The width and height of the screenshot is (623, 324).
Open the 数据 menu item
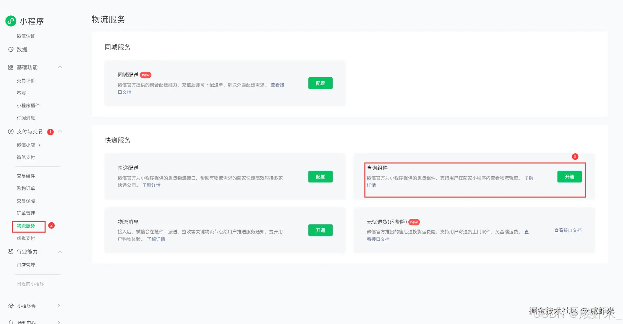[22, 49]
